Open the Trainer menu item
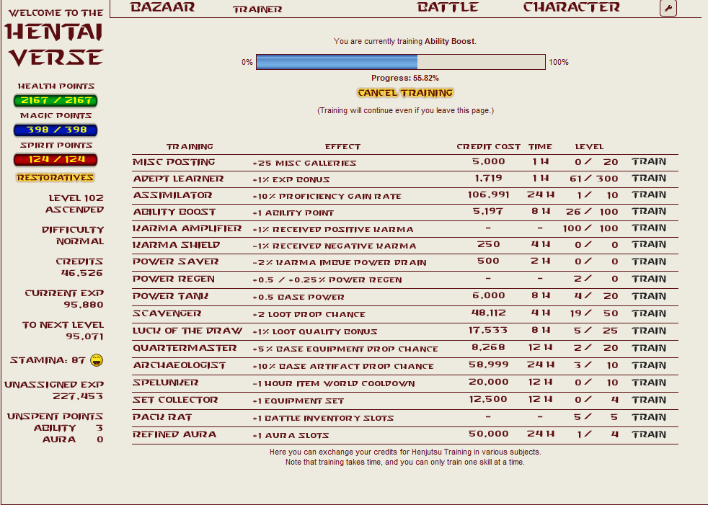Image resolution: width=708 pixels, height=505 pixels. pyautogui.click(x=257, y=9)
